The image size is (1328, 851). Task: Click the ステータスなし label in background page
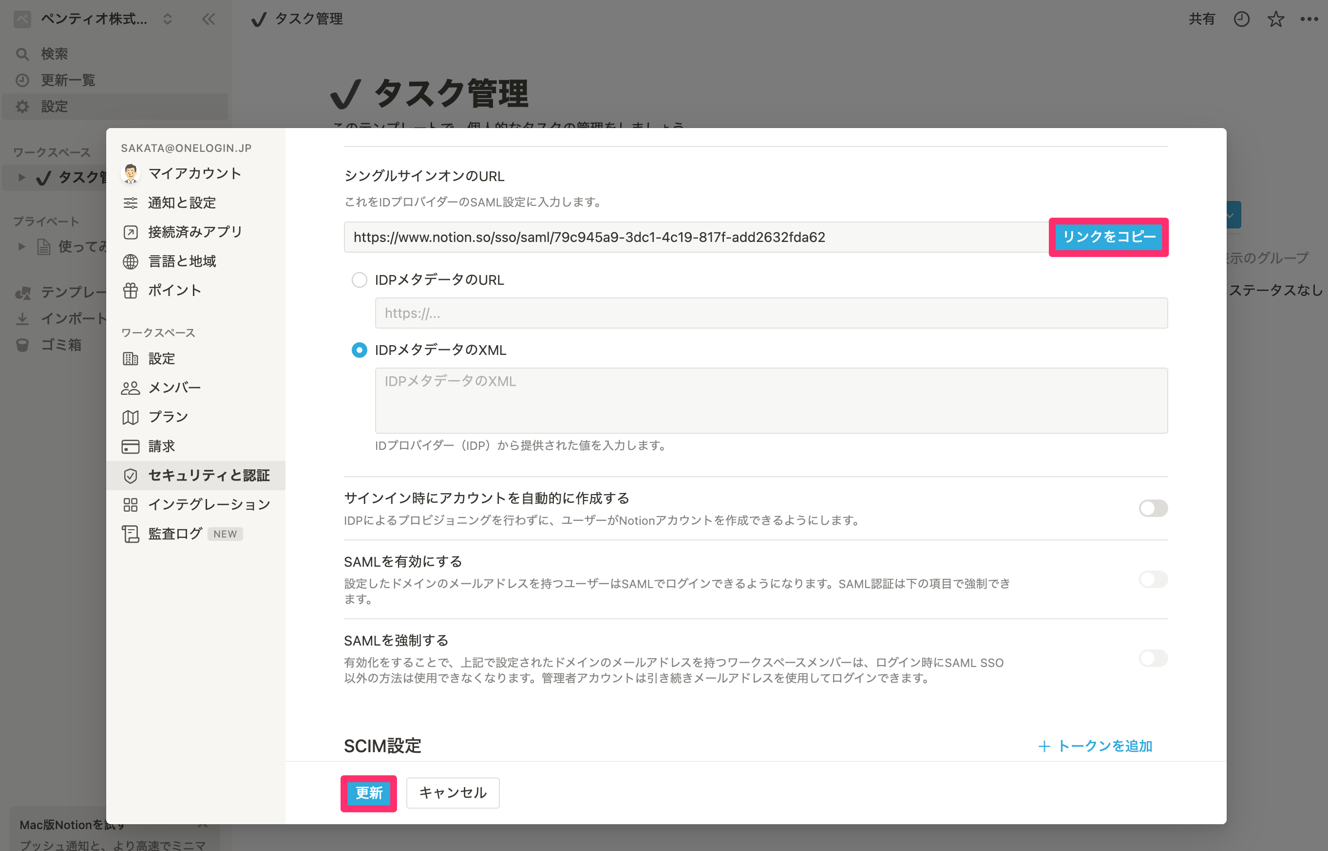[1275, 291]
